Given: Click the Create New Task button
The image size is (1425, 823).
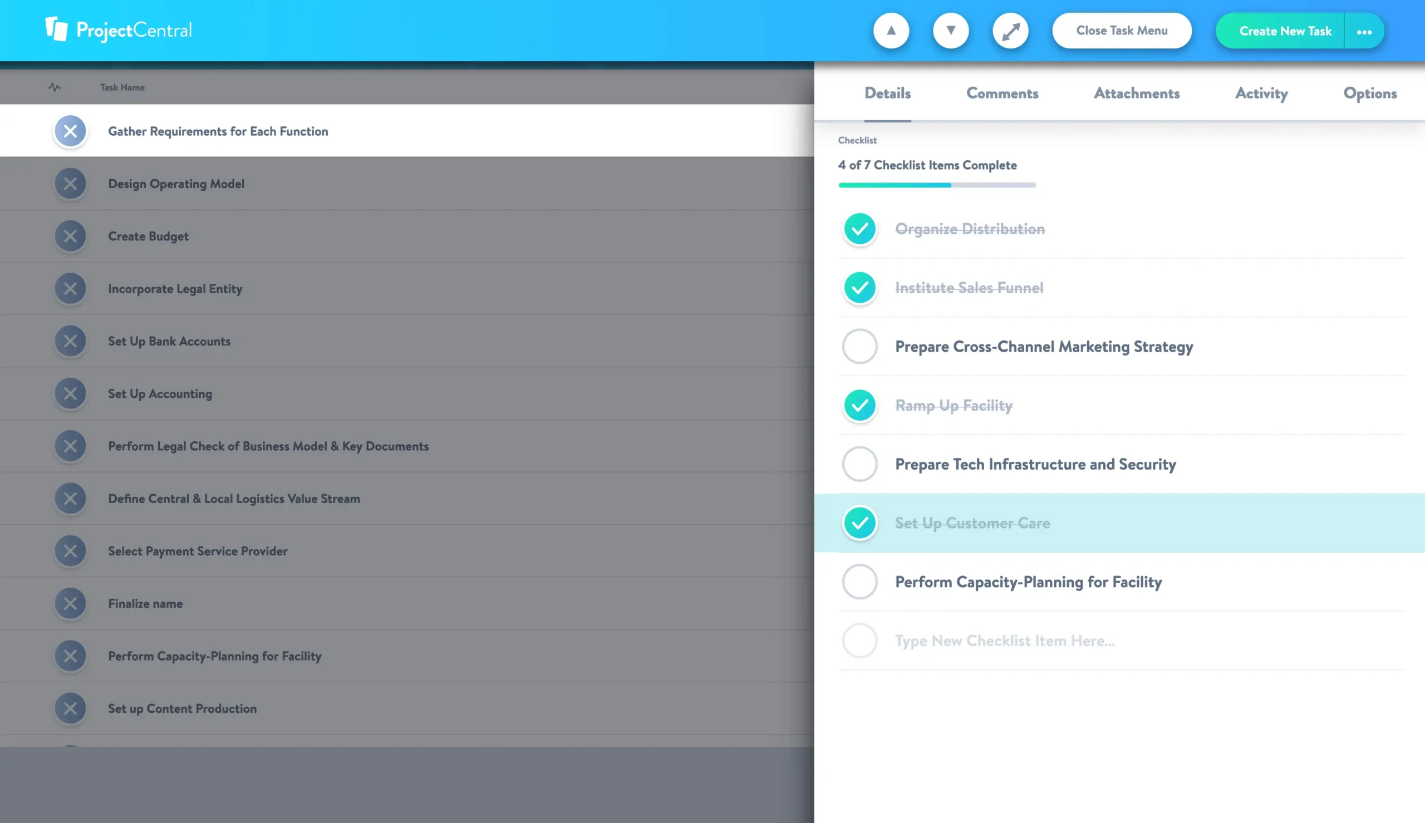Looking at the screenshot, I should (1285, 31).
